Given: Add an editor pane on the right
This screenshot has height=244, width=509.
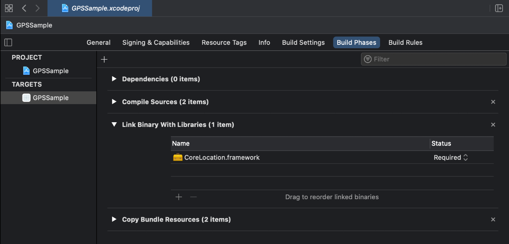Looking at the screenshot, I should pos(499,8).
